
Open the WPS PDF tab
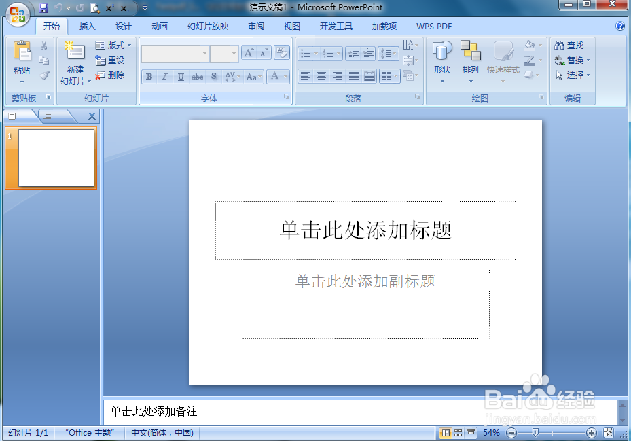tap(433, 26)
